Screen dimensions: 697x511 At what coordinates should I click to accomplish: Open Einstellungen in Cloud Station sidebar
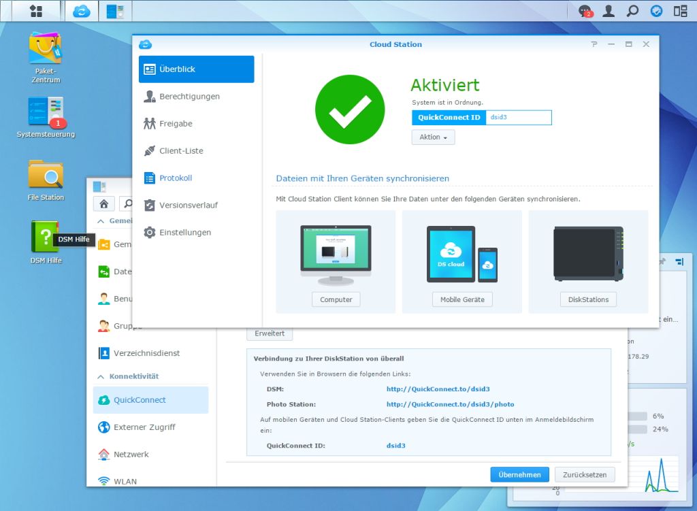(197, 233)
